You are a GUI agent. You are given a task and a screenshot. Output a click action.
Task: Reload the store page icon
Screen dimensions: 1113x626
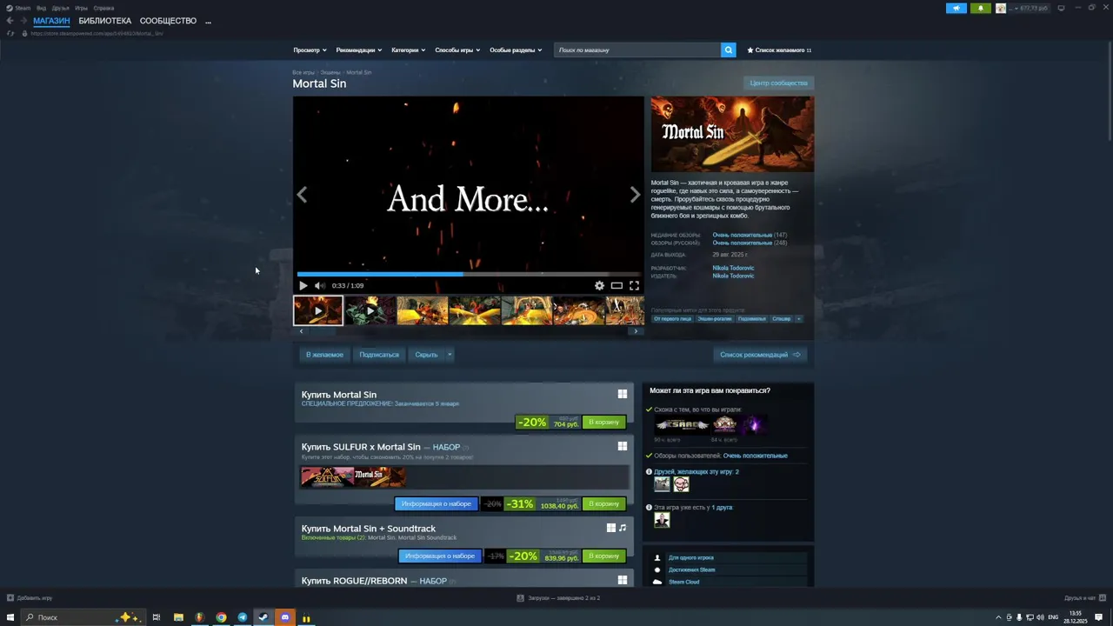click(10, 33)
